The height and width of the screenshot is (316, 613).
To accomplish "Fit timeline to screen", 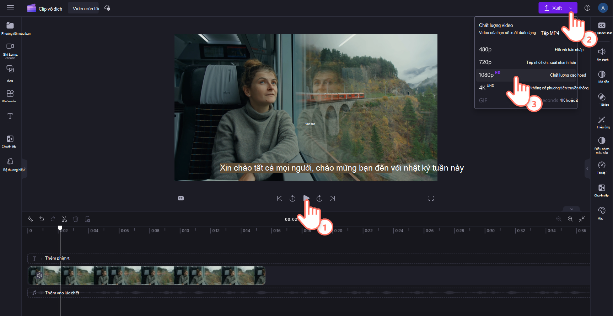I will [x=582, y=219].
